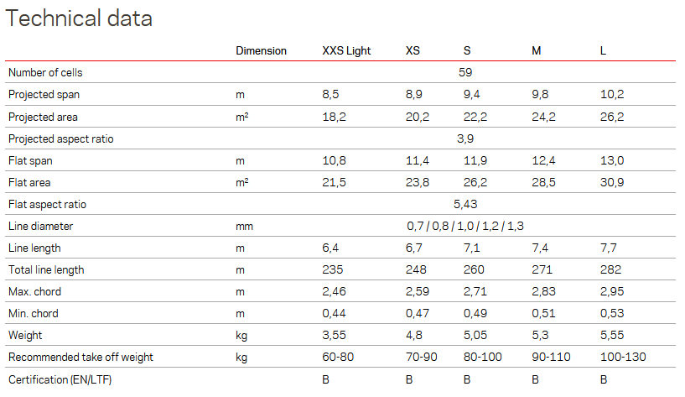Select the Projected span row label
The image size is (685, 397).
pyautogui.click(x=44, y=95)
